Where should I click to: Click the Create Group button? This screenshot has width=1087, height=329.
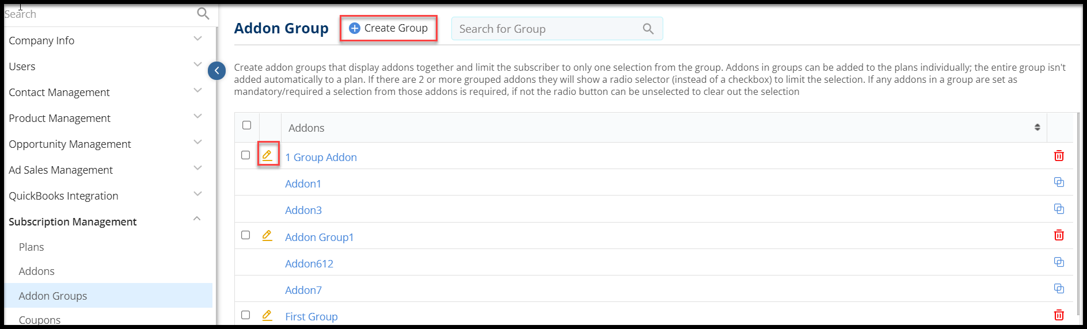click(389, 28)
